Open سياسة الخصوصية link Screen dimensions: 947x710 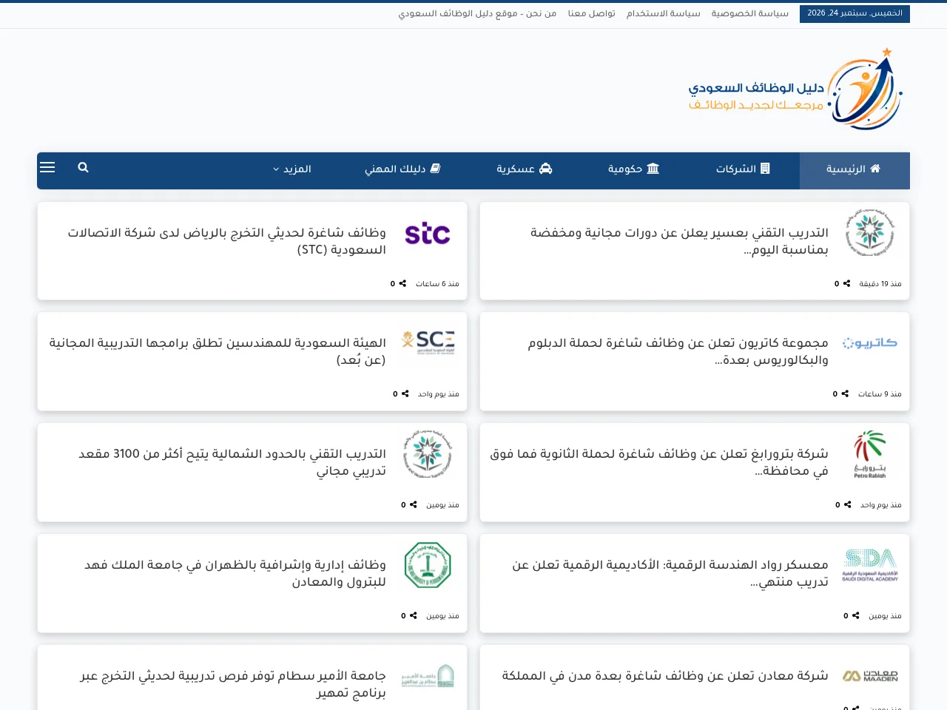click(749, 13)
